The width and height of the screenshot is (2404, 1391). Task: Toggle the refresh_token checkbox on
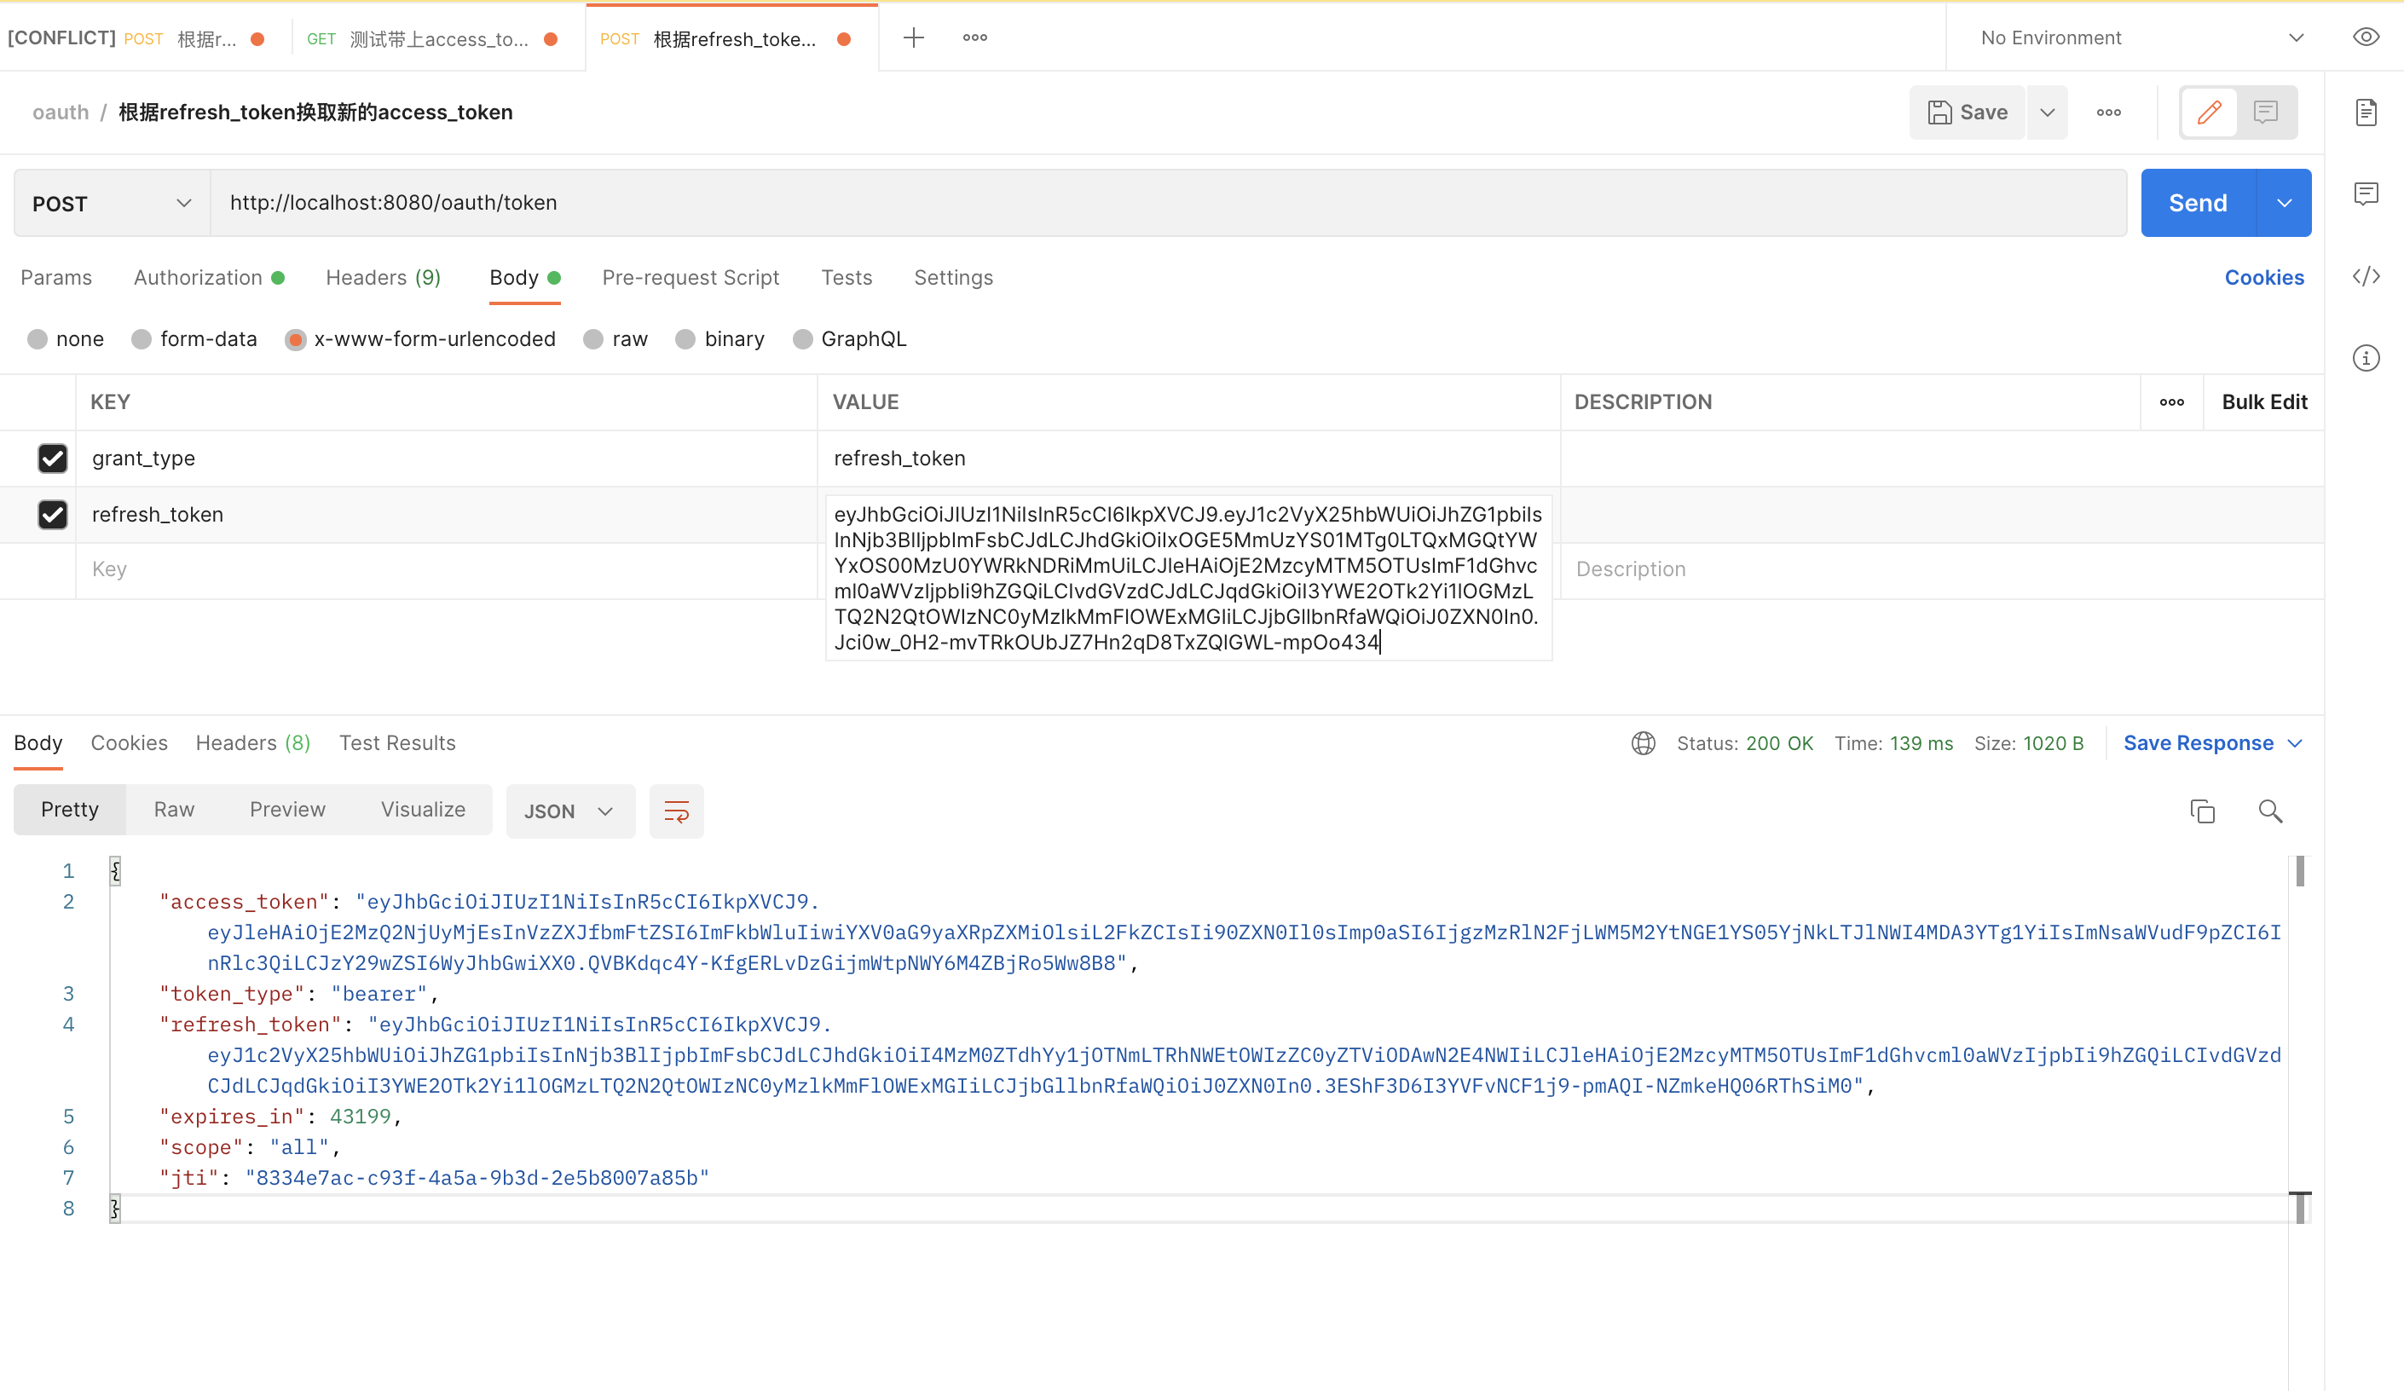click(x=53, y=513)
